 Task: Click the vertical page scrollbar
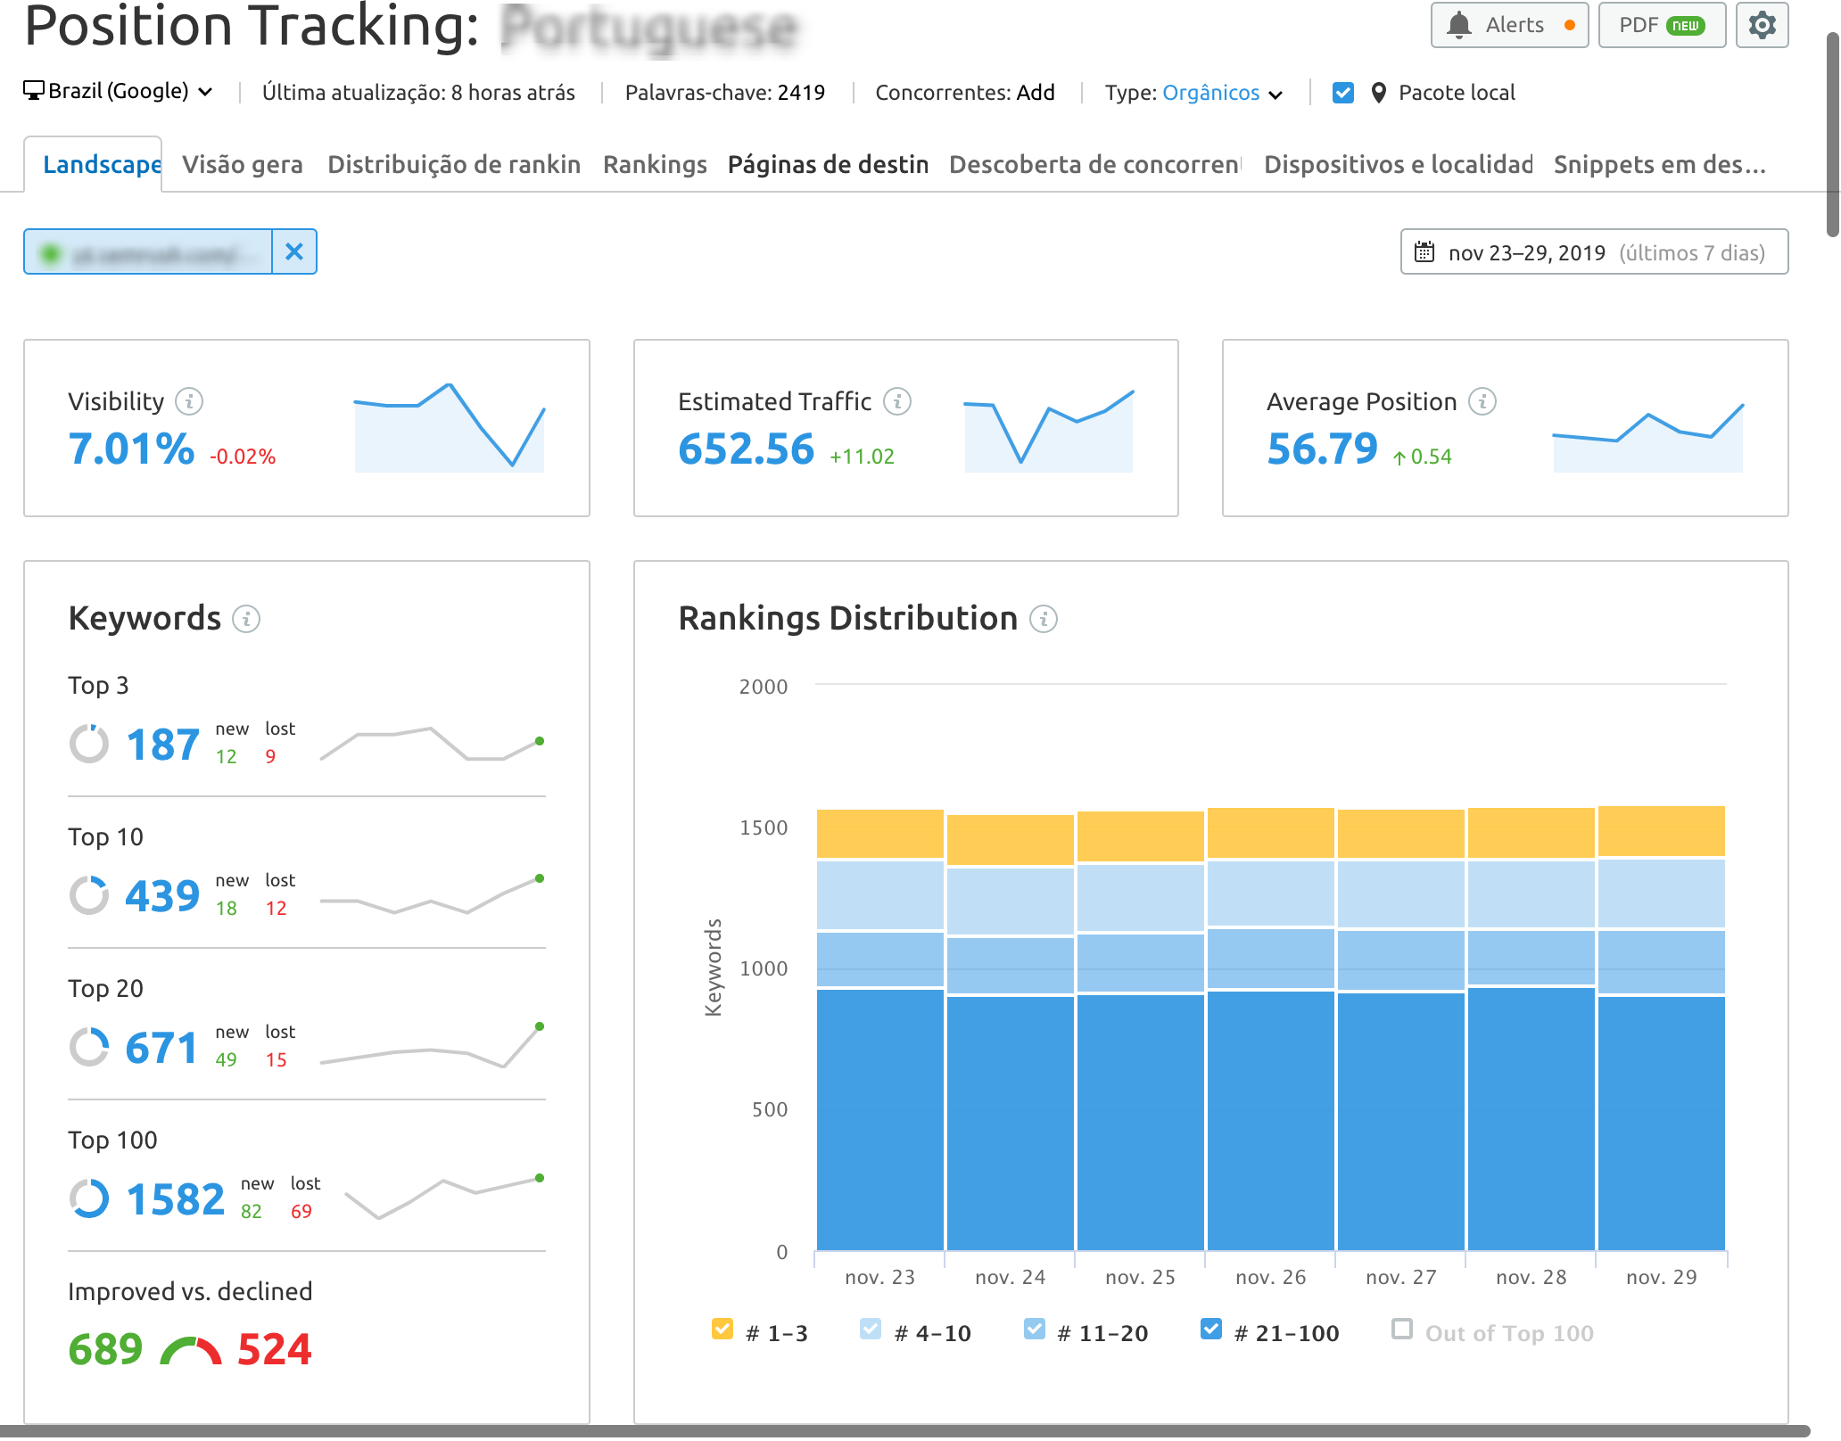click(x=1833, y=134)
